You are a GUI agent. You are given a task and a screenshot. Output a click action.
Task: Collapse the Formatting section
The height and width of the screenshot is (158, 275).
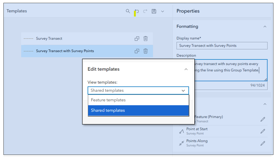tap(265, 27)
